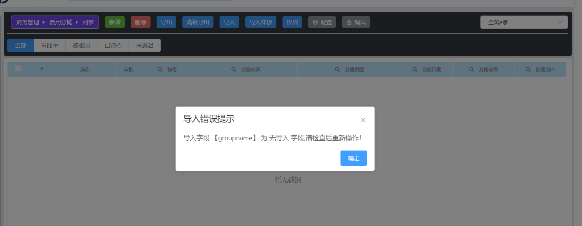
Task: Open 配置 with the gear icon button
Action: pyautogui.click(x=322, y=22)
